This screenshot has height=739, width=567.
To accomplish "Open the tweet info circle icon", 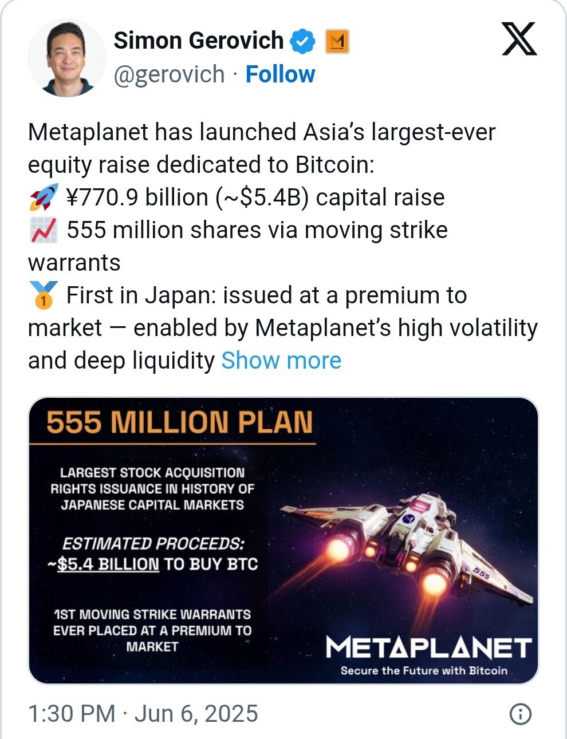I will tap(520, 714).
